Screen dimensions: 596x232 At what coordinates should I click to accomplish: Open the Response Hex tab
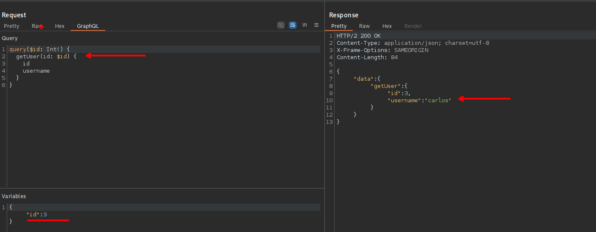(387, 26)
